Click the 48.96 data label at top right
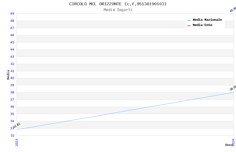This screenshot has width=236, height=152. coord(233,9)
